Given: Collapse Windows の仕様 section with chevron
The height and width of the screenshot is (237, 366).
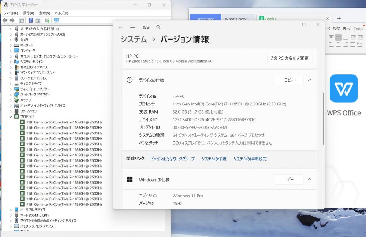Looking at the screenshot, I should tap(310, 179).
